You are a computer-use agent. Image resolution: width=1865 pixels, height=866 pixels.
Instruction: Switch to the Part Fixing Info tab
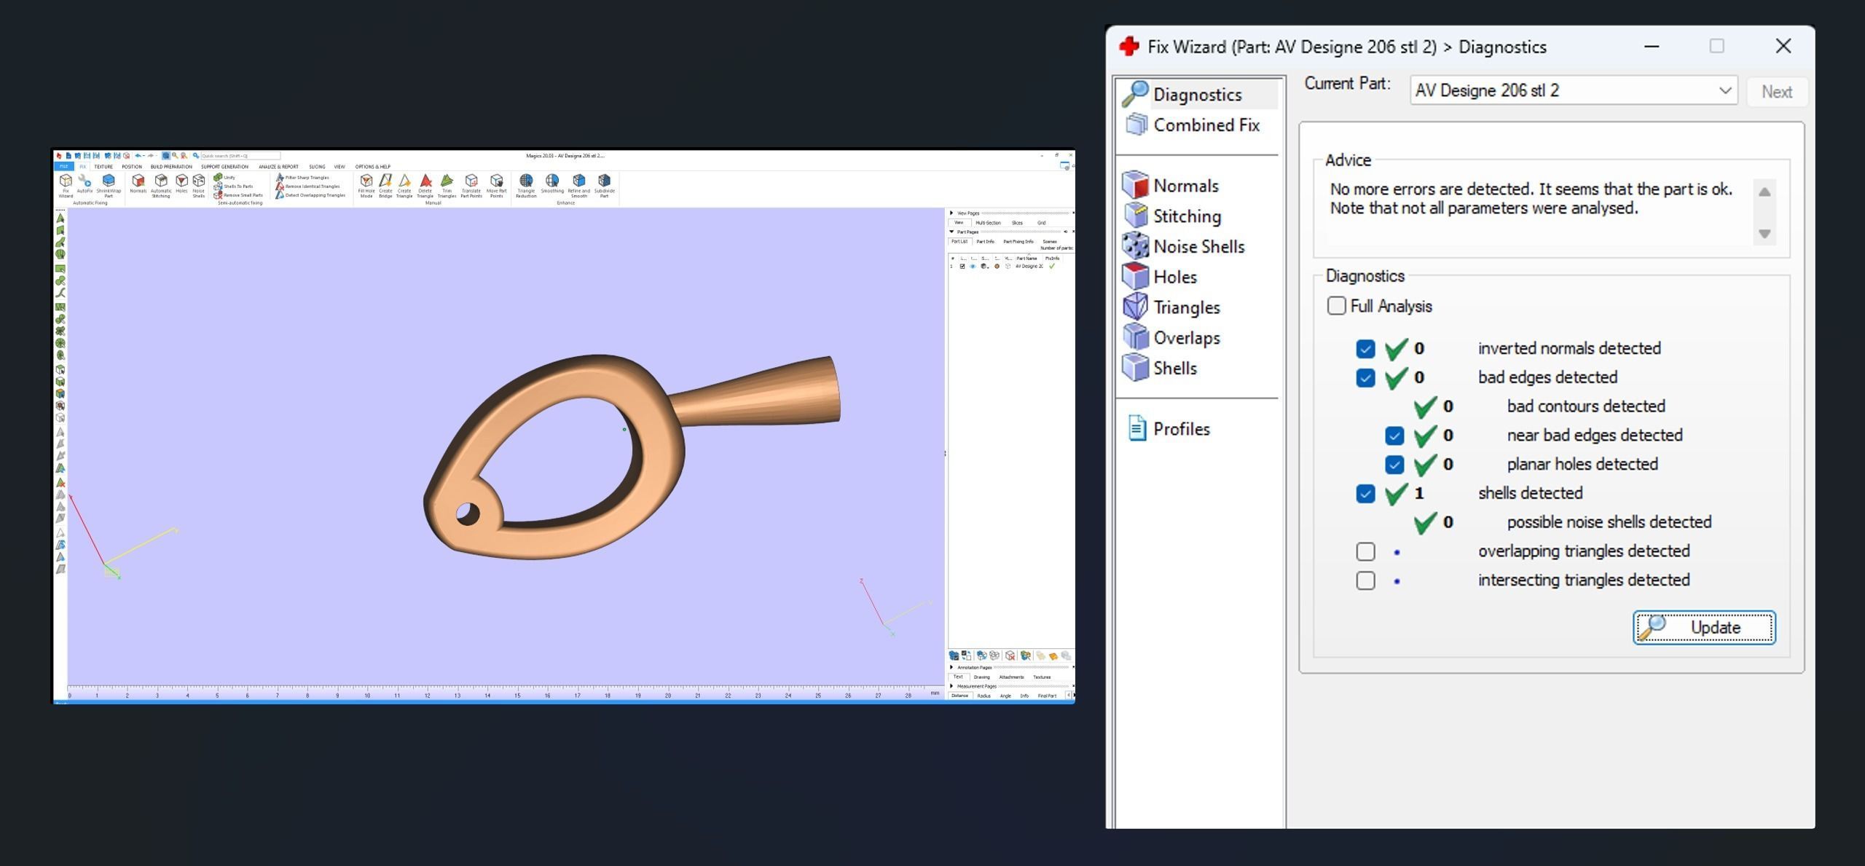click(x=1018, y=242)
